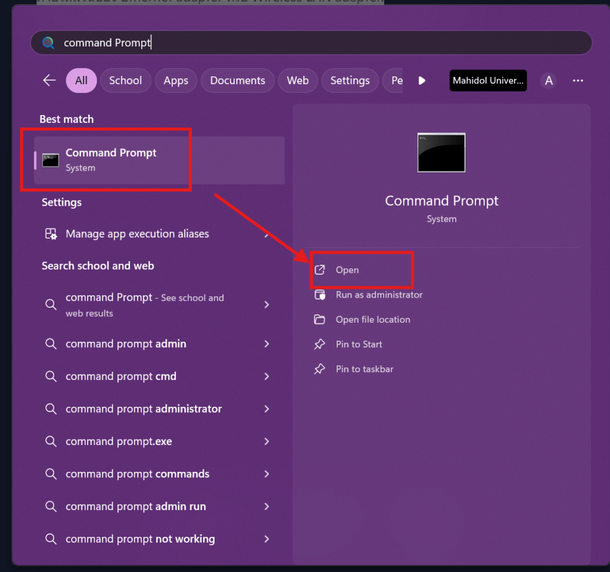Switch to the Apps filter tab
Image resolution: width=610 pixels, height=572 pixels.
coord(176,81)
